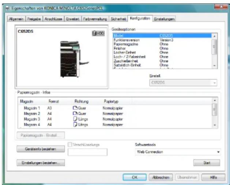This screenshot has width=230, height=185.
Task: Click the Geräteoptionen list scrollbar thumb
Action: (x=214, y=47)
